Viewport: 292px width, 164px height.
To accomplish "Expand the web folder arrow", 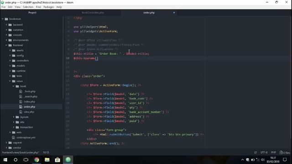I will (10, 133).
